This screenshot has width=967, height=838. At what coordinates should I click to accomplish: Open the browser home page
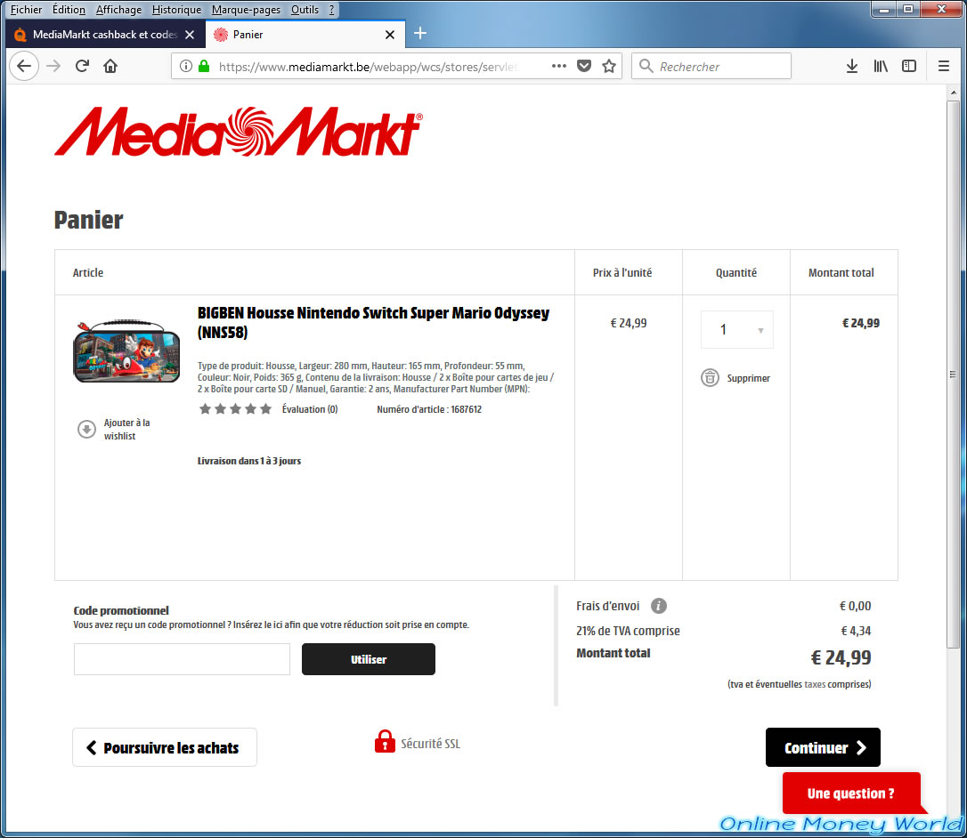110,66
